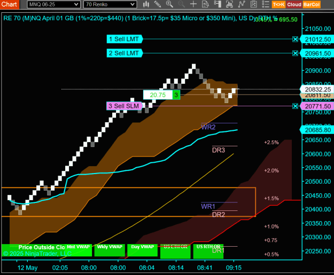Toggle the BarCol button
The height and width of the screenshot is (275, 334).
312,4
